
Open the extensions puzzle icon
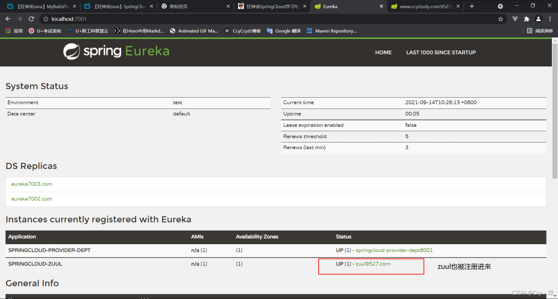tap(527, 19)
